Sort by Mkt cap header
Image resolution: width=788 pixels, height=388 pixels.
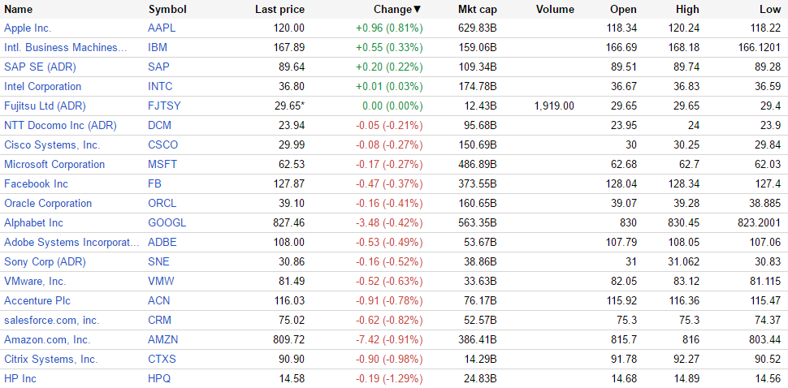[x=477, y=10]
